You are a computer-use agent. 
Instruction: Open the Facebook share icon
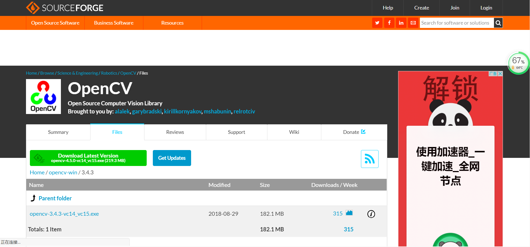[x=389, y=23]
